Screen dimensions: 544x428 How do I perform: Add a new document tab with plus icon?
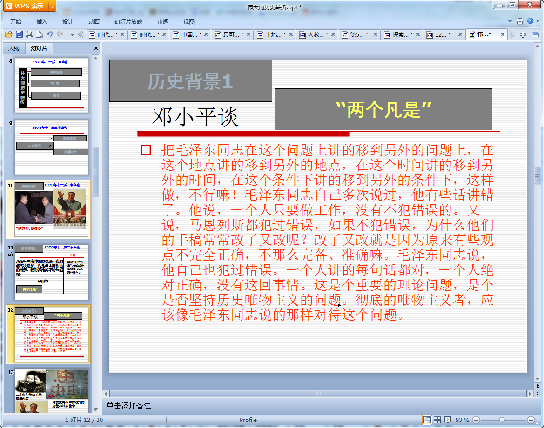tap(523, 34)
